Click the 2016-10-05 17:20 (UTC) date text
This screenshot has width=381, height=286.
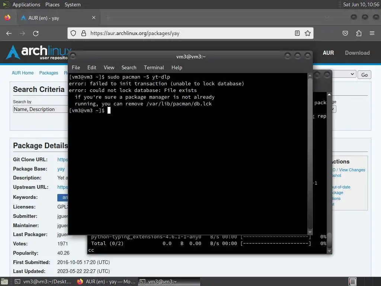83,263
